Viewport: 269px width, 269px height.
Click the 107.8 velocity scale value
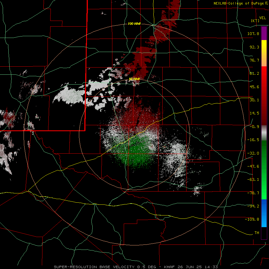tap(253, 33)
